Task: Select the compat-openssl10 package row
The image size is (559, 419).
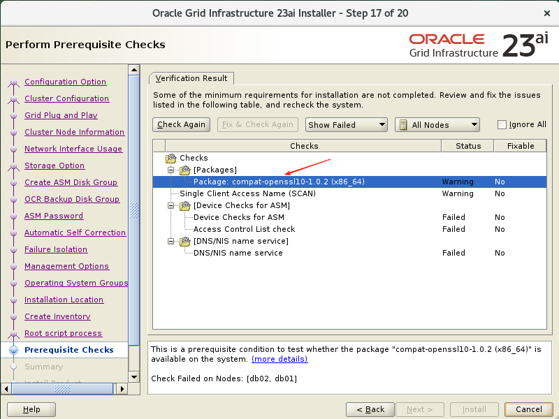Action: click(349, 182)
